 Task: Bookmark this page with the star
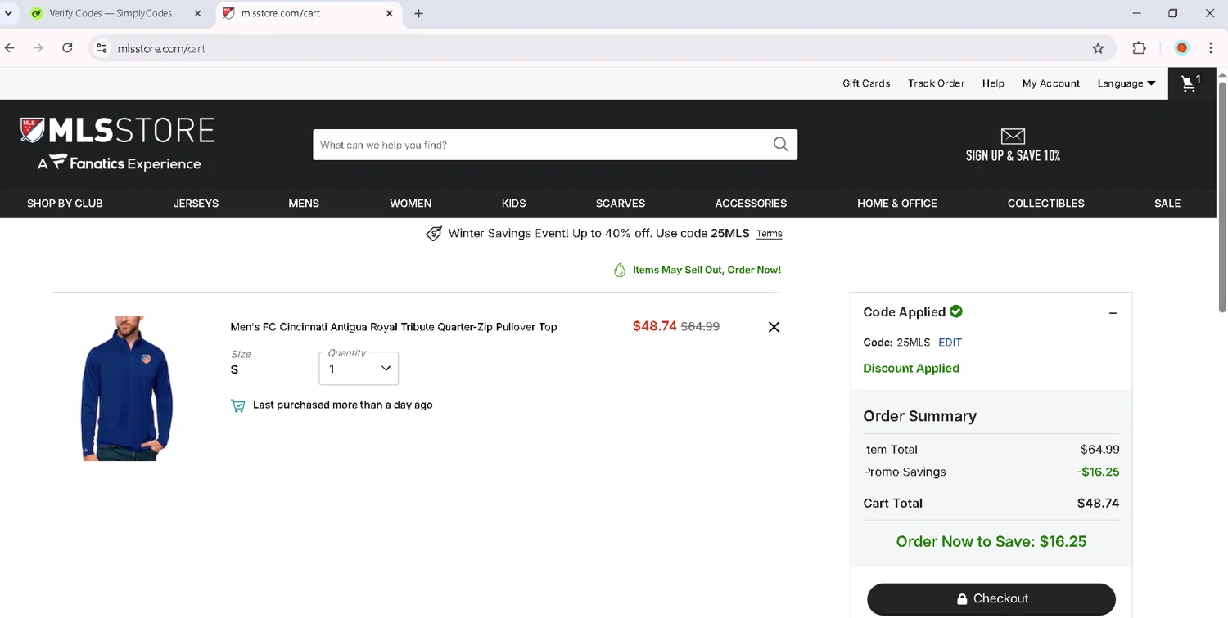1098,48
